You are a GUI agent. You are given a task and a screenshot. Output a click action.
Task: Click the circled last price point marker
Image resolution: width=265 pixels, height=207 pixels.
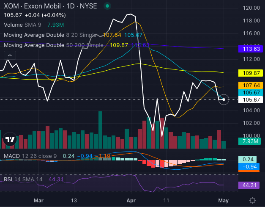[x=224, y=99]
